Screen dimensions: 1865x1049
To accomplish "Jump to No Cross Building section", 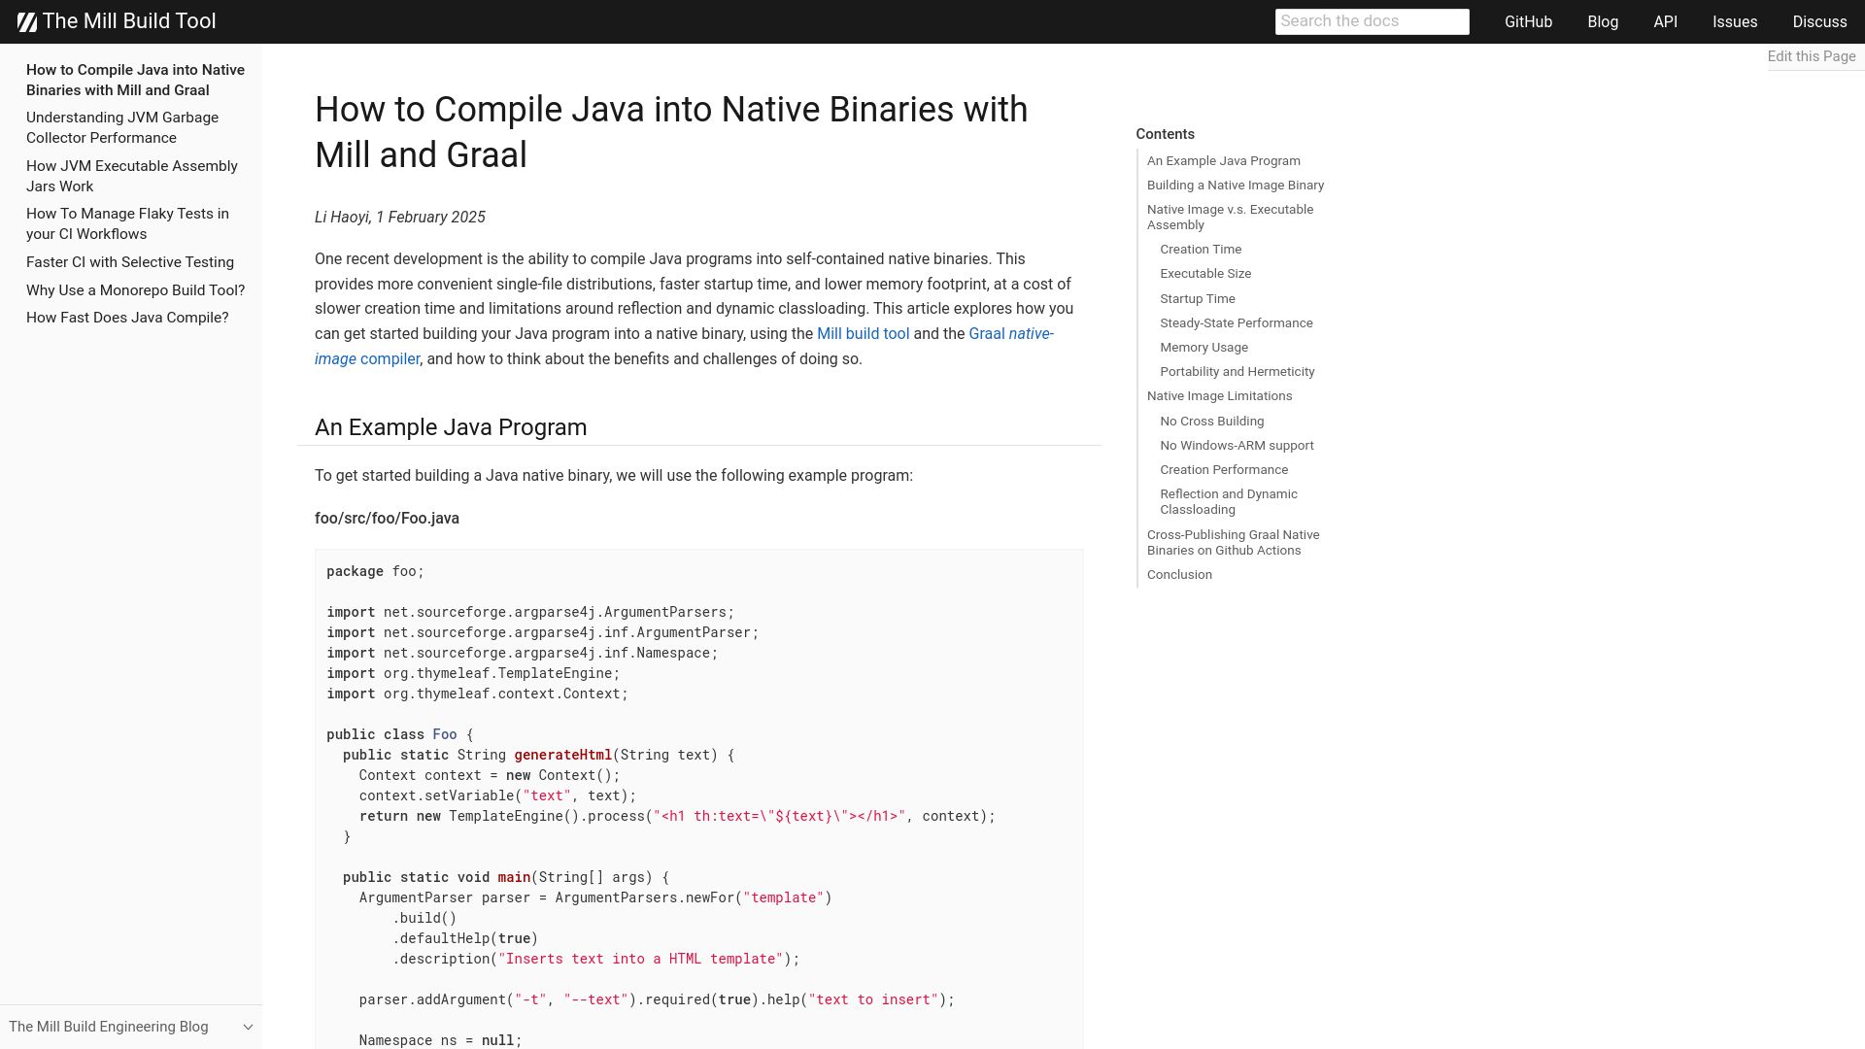I will 1211,422.
